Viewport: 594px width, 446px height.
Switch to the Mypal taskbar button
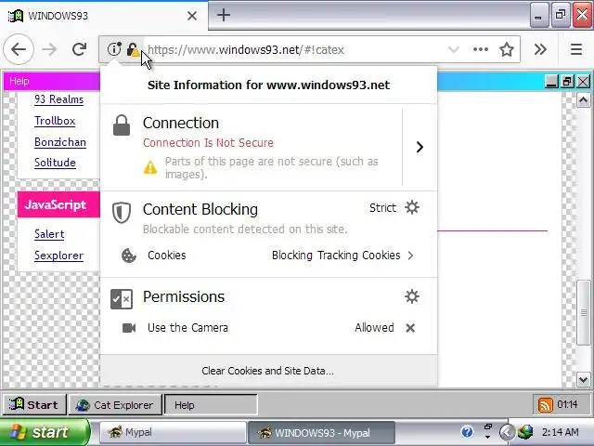pos(173,432)
